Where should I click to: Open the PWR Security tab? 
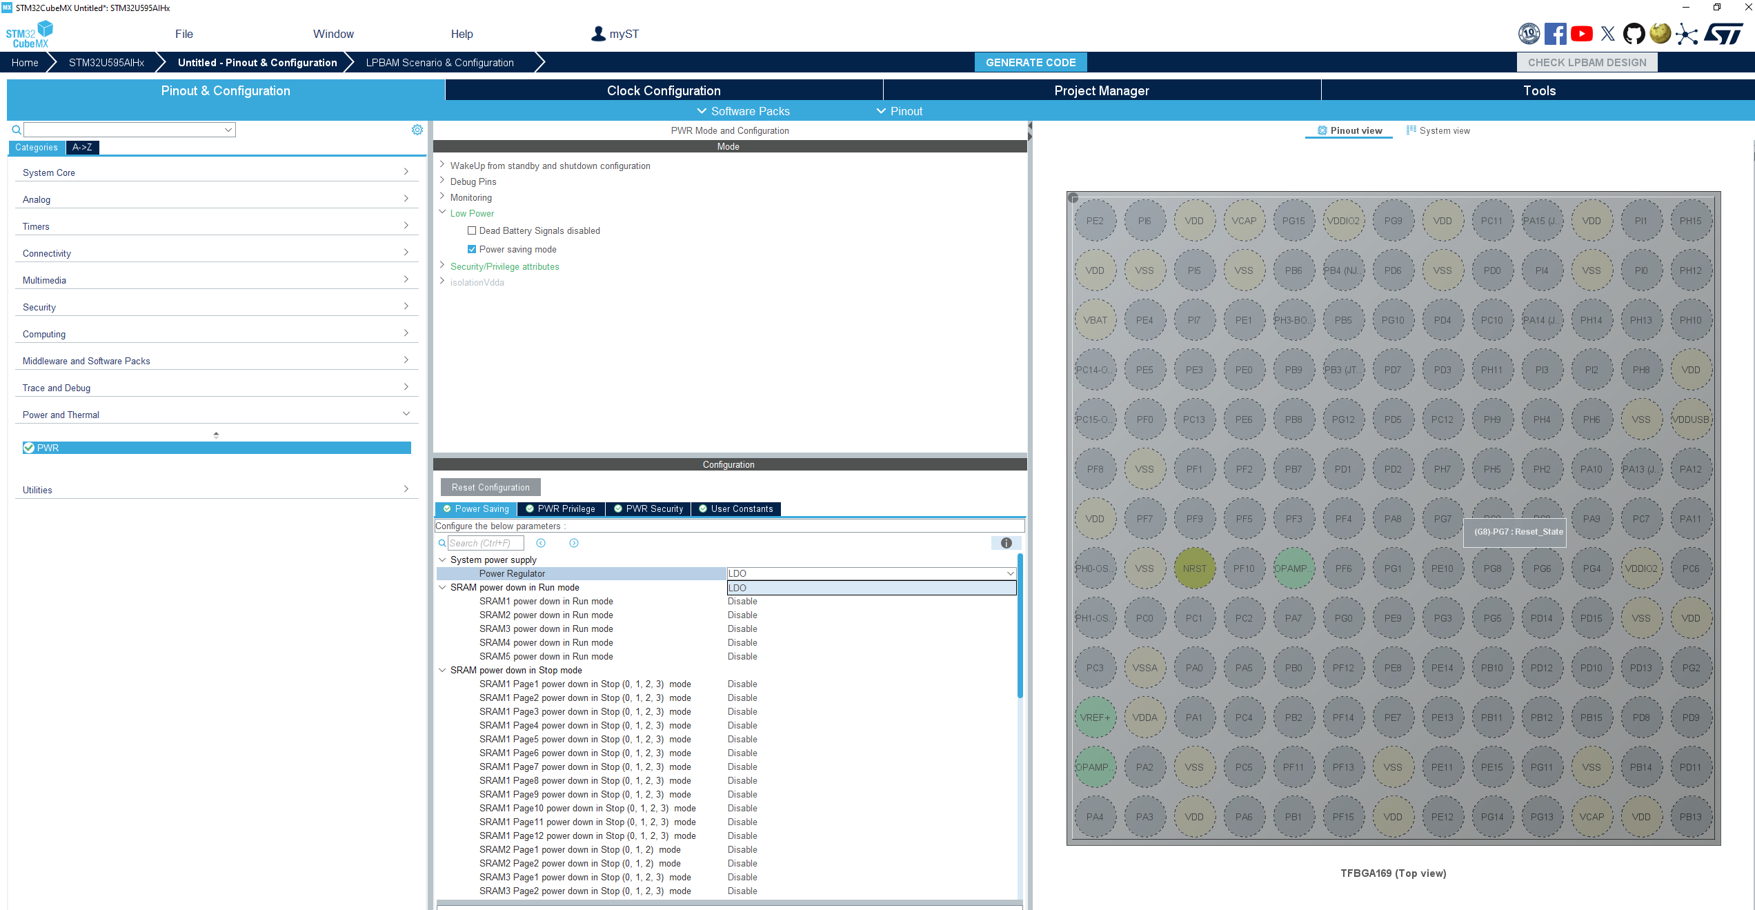pyautogui.click(x=648, y=508)
